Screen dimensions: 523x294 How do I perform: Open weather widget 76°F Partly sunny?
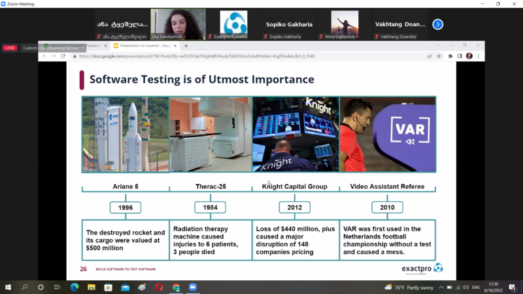tap(409, 287)
